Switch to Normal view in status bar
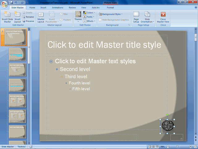The width and height of the screenshot is (198, 149). click(150, 147)
